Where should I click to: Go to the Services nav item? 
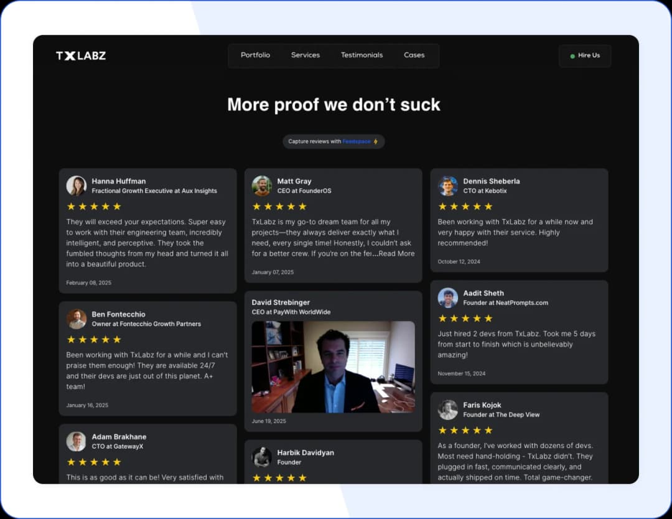click(306, 55)
